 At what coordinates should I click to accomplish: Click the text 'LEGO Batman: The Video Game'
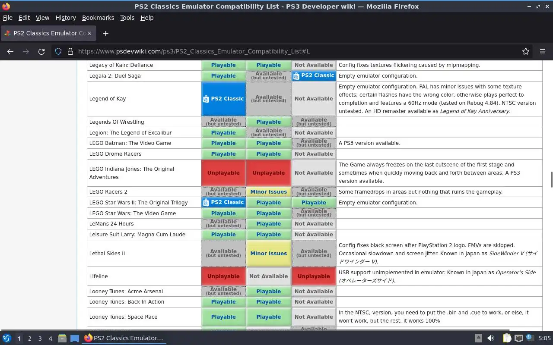[x=130, y=143]
